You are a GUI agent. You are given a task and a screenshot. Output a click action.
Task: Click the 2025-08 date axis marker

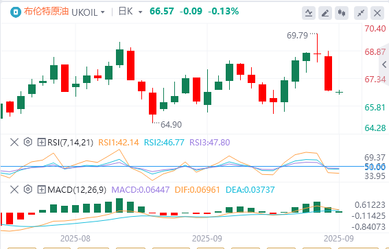(x=75, y=239)
